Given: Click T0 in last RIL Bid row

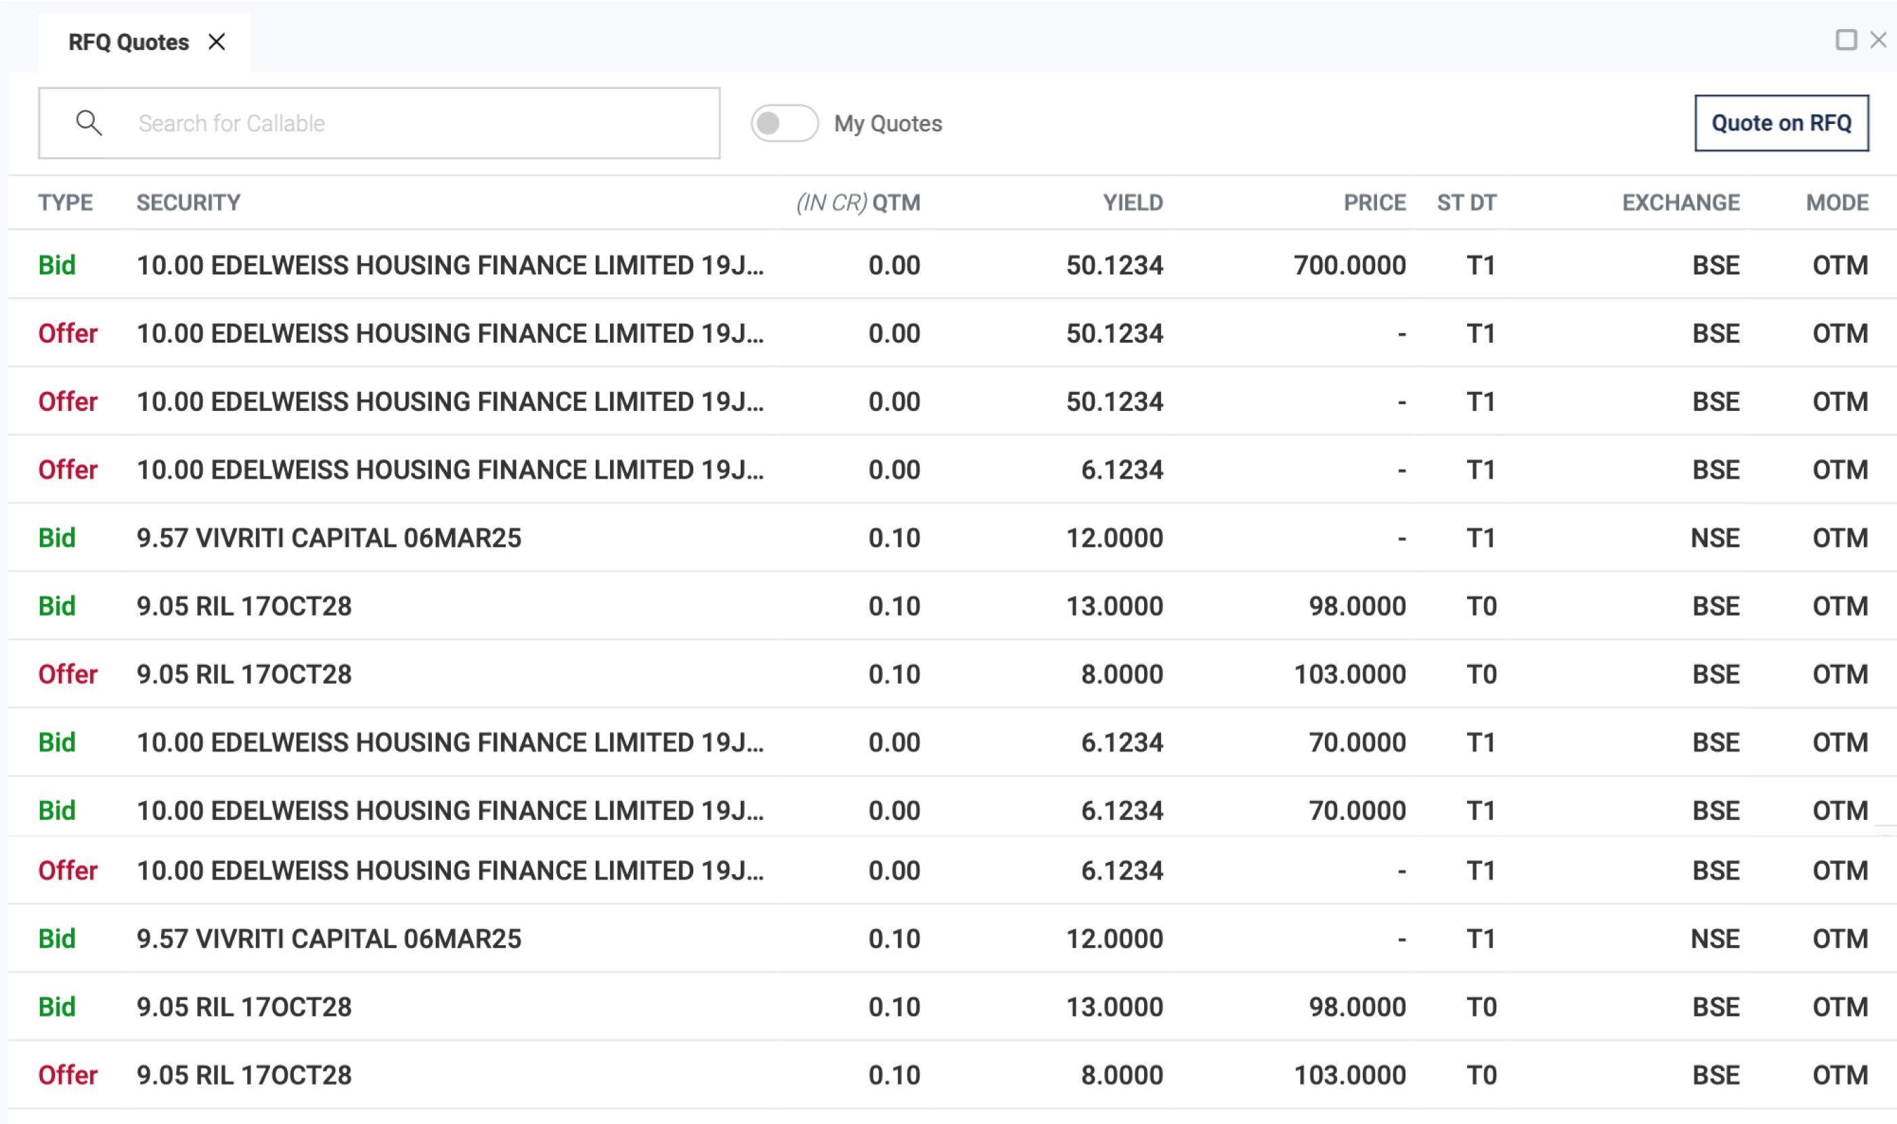Looking at the screenshot, I should pyautogui.click(x=1482, y=1007).
